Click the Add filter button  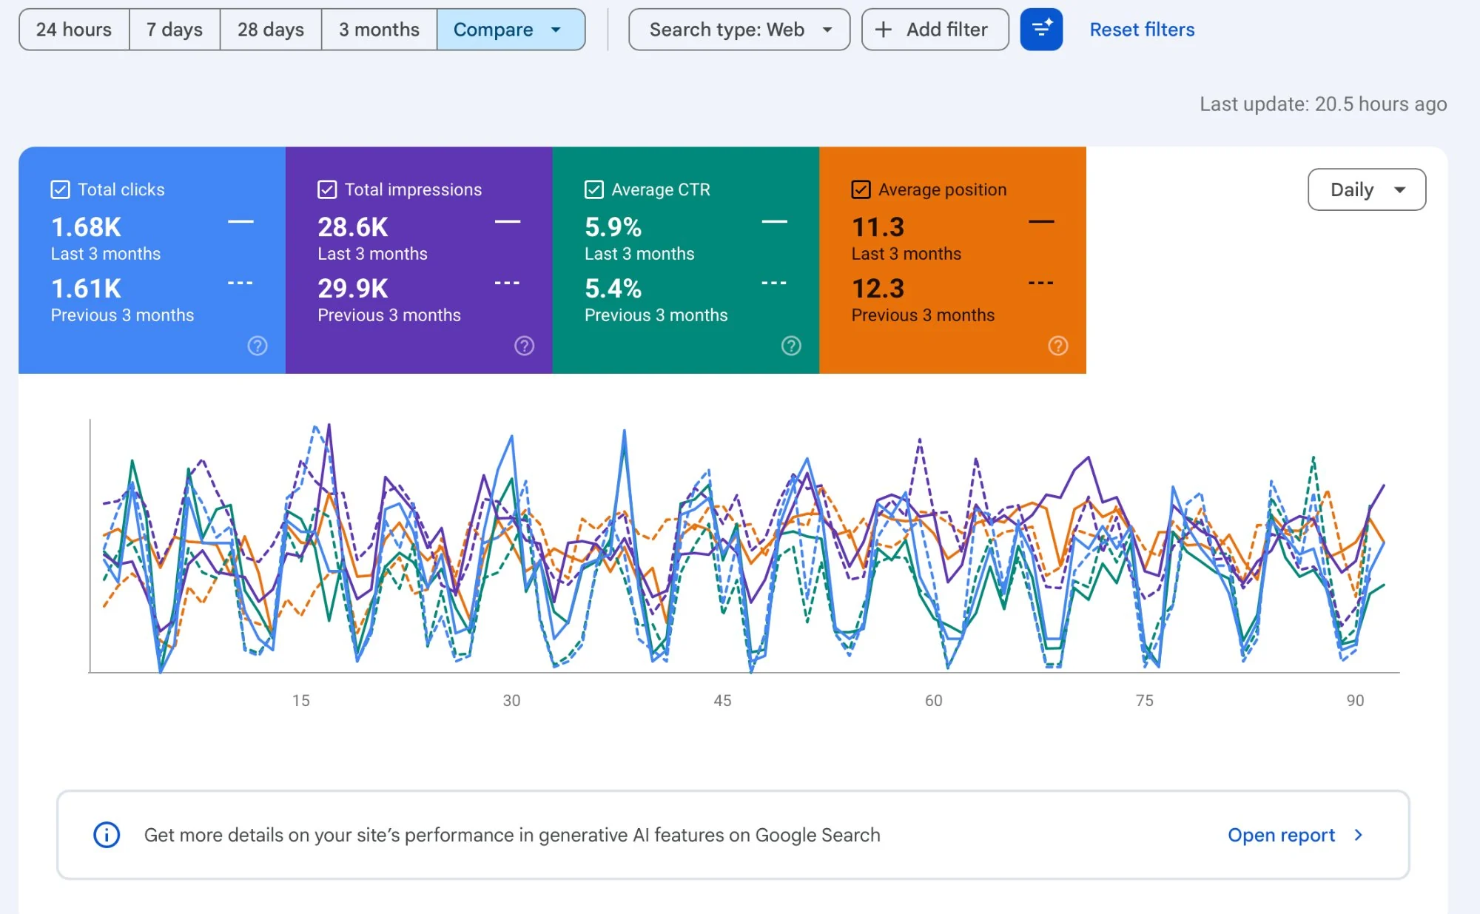coord(935,30)
